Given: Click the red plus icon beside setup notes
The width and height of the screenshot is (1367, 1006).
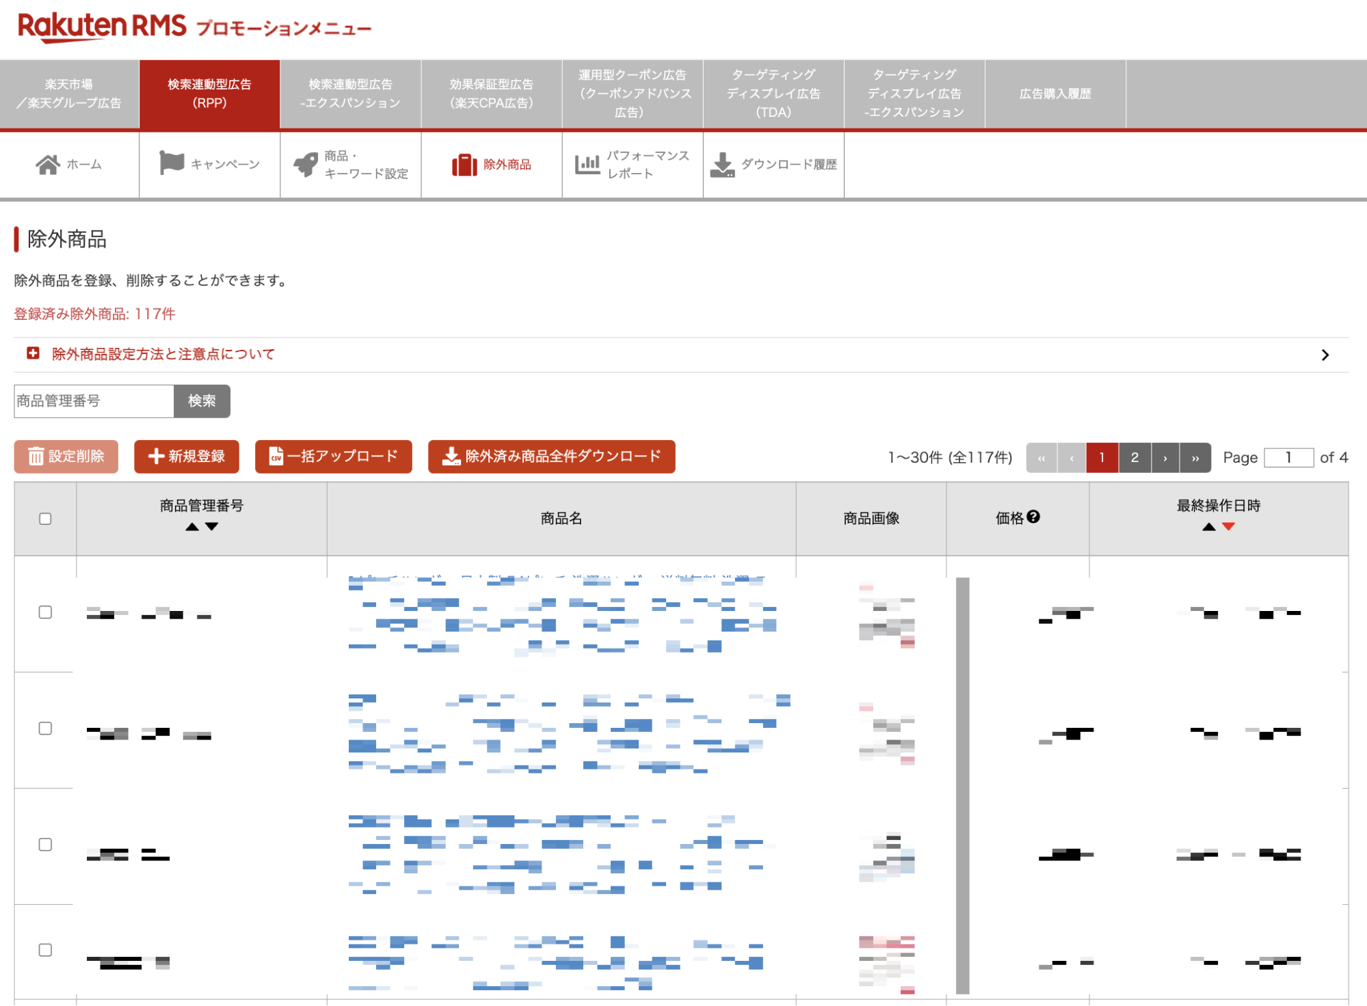Looking at the screenshot, I should point(33,353).
